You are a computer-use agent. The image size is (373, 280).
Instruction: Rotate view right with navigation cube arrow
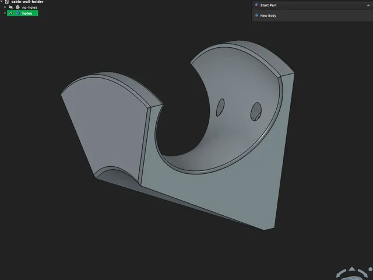[x=363, y=274]
